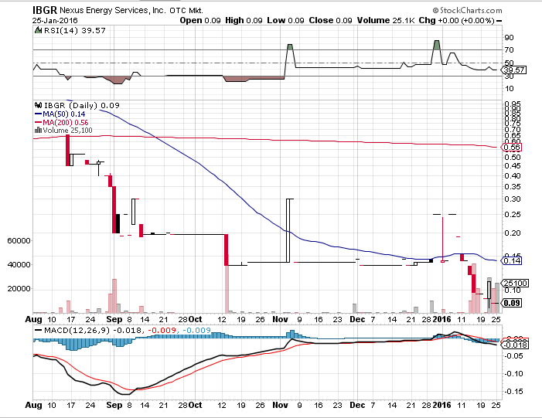Viewport: 542px width, 418px height.
Task: Click the 0.50 price axis label
Action: 513,157
